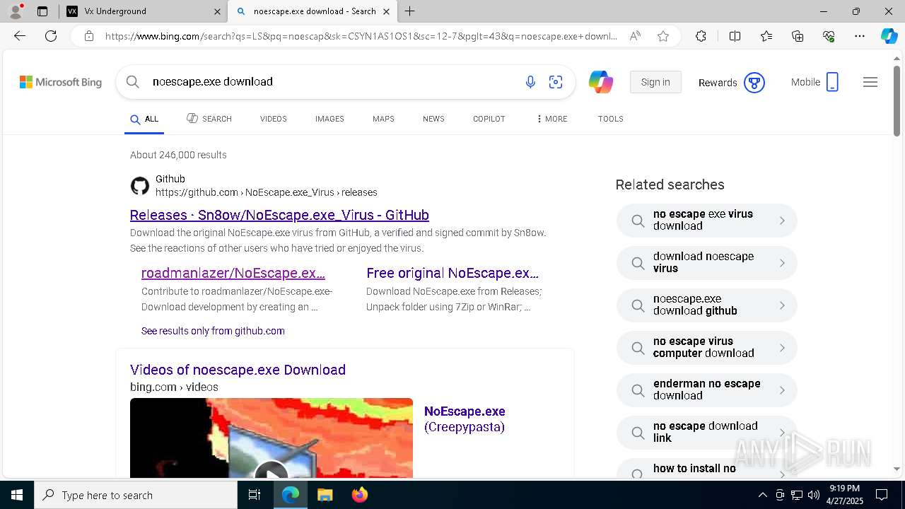Open visual search camera icon
905x509 pixels.
pos(556,82)
